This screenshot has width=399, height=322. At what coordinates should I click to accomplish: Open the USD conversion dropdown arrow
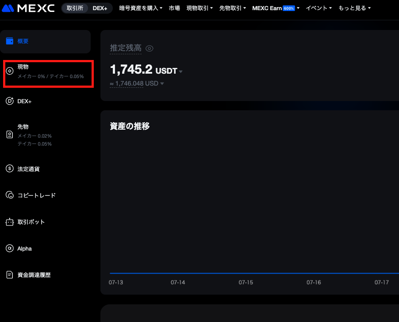point(162,83)
